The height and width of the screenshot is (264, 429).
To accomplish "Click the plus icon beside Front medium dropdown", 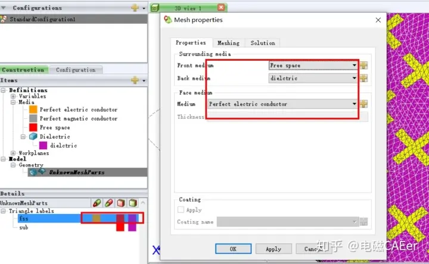I will tap(363, 65).
